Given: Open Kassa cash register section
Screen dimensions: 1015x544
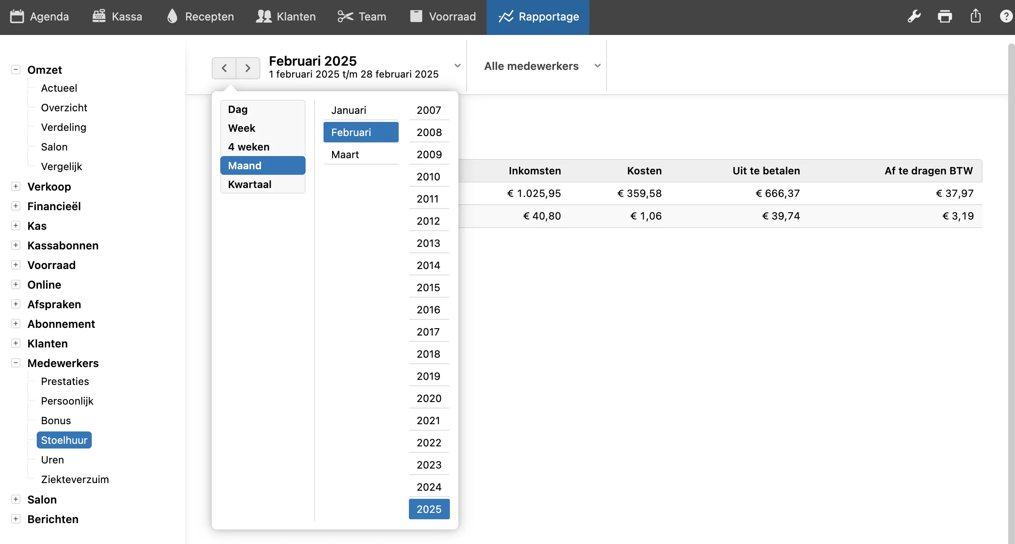Looking at the screenshot, I should [117, 17].
